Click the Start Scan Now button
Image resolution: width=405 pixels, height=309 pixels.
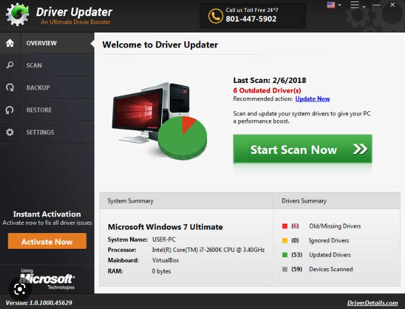(303, 149)
